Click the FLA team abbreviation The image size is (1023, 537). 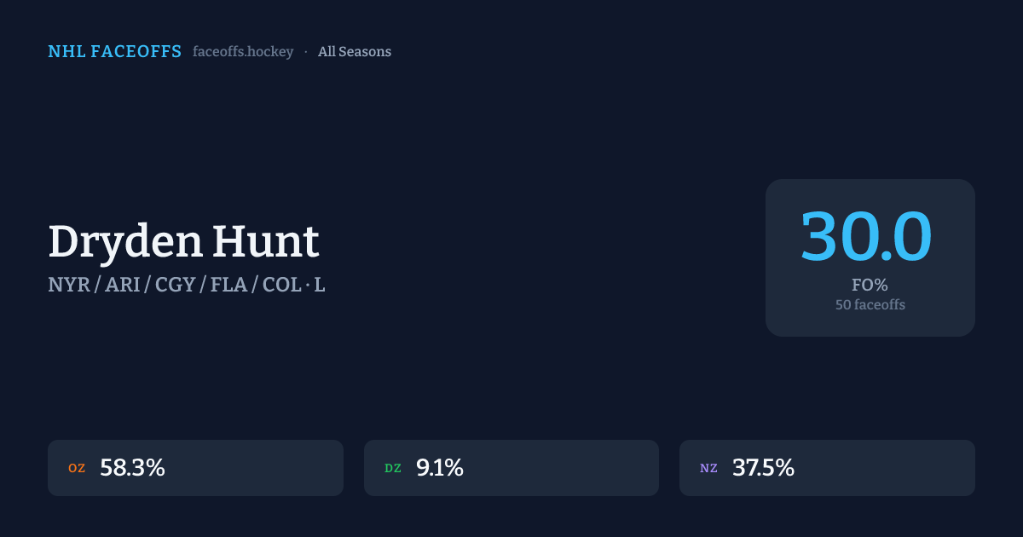(228, 285)
